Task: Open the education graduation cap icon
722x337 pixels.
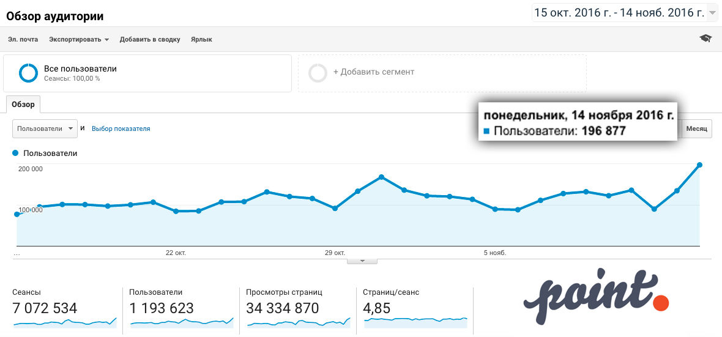Action: tap(705, 39)
